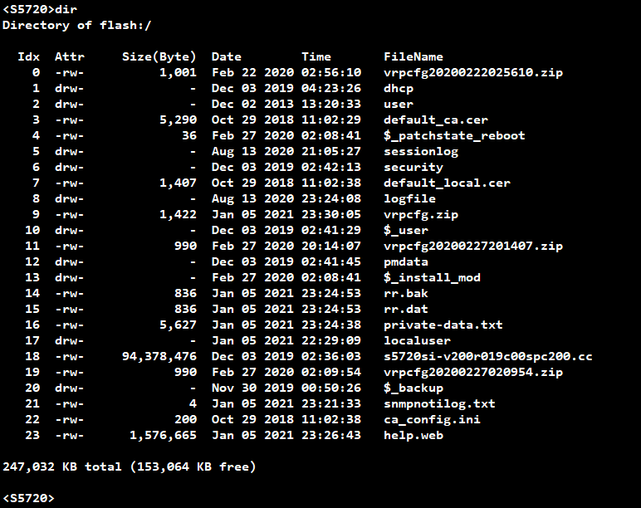Click the vrpcfg20200222025610.zip filename

[x=473, y=73]
